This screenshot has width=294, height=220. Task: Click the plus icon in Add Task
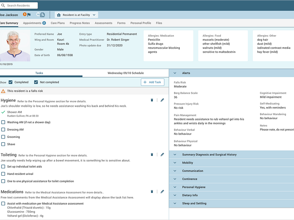point(145,82)
